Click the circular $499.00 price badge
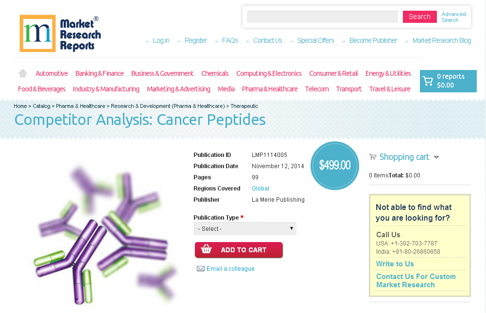The image size is (486, 313). click(x=335, y=166)
